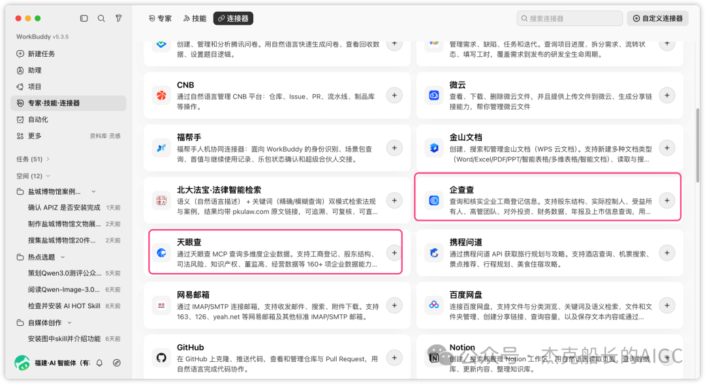The width and height of the screenshot is (705, 384).
Task: Click the WorkBuddy v5.3.5 version label
Action: (x=42, y=37)
